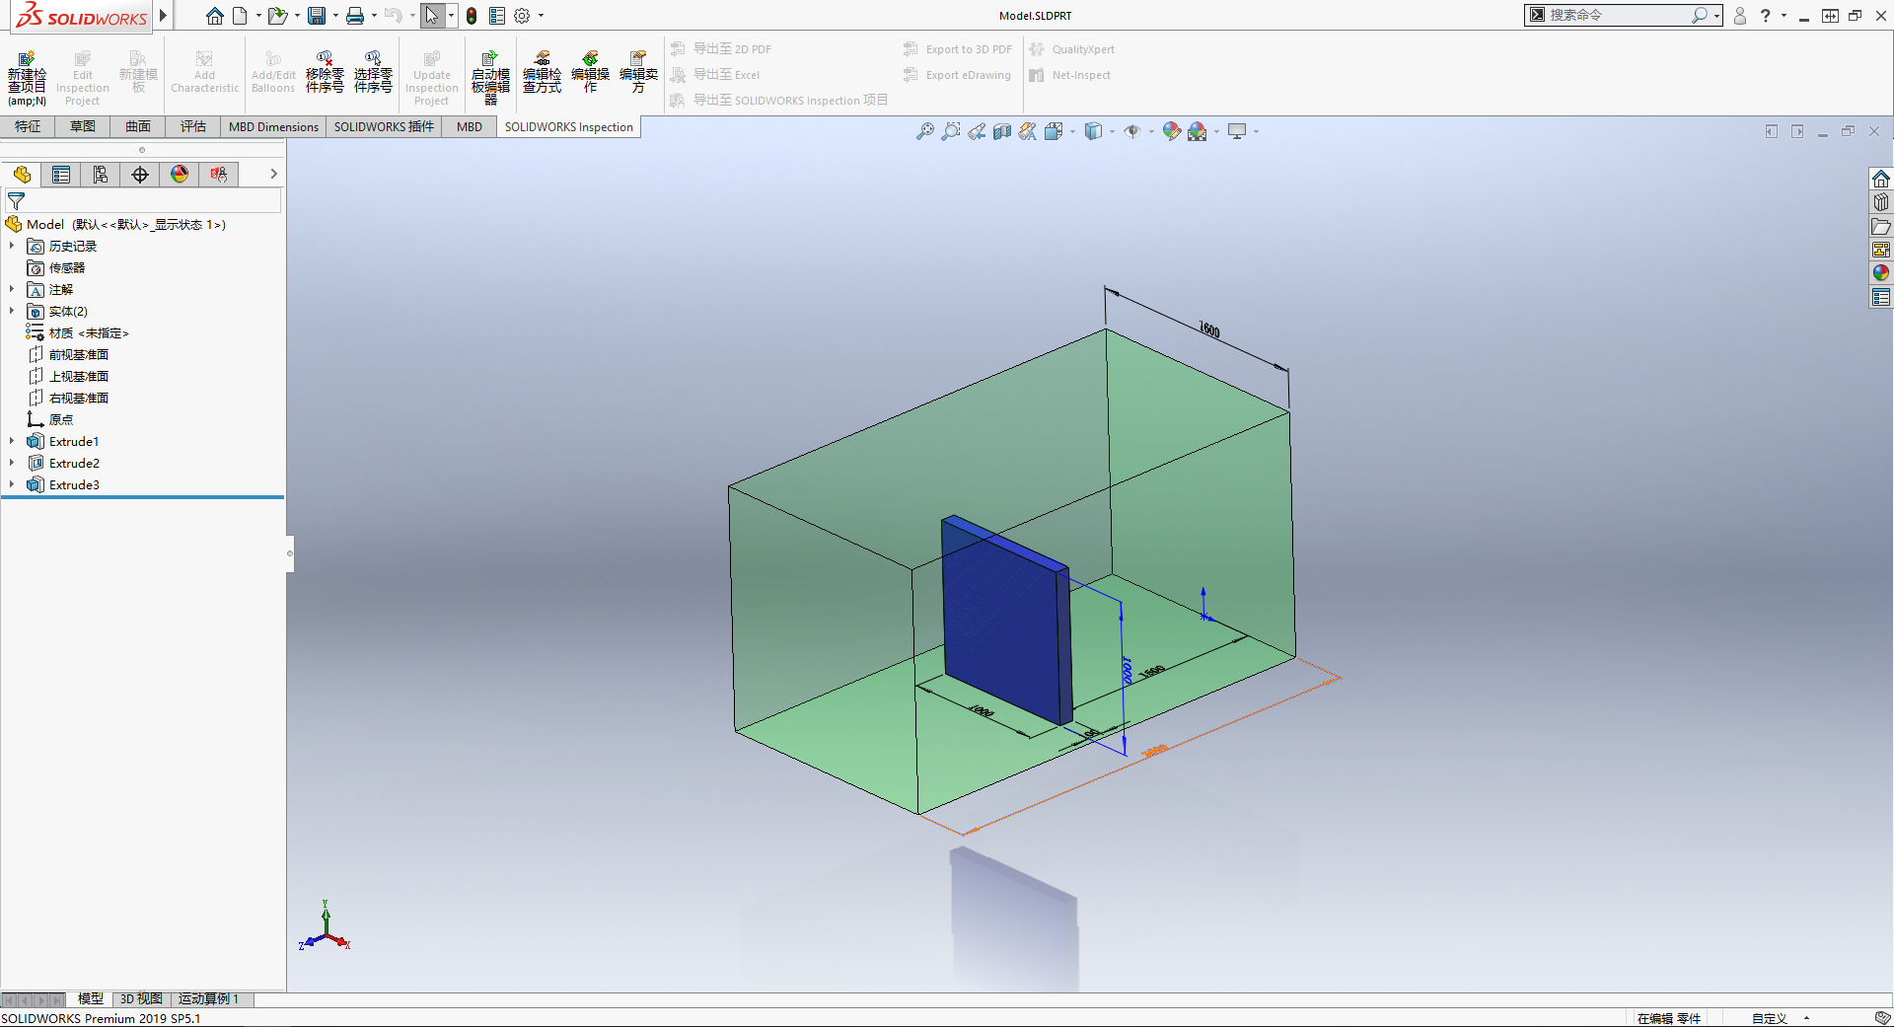Switch to the 草图 ribbon tab
The image size is (1894, 1027).
83,126
